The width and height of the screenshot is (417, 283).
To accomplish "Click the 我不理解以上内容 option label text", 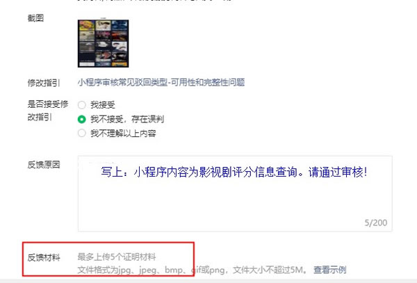I will tap(123, 134).
